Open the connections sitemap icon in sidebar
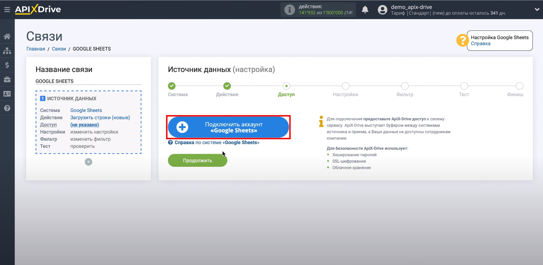543x265 pixels. [7, 51]
